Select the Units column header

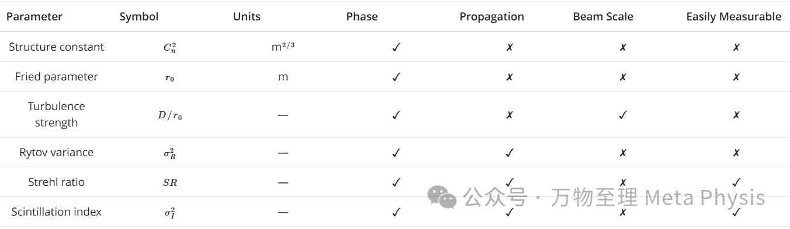[x=247, y=16]
